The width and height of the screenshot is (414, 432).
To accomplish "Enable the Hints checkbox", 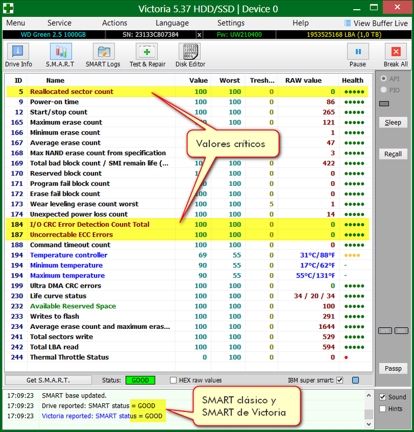I will pyautogui.click(x=382, y=409).
